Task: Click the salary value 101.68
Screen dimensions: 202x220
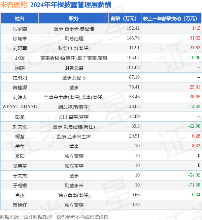Action: coord(133,67)
